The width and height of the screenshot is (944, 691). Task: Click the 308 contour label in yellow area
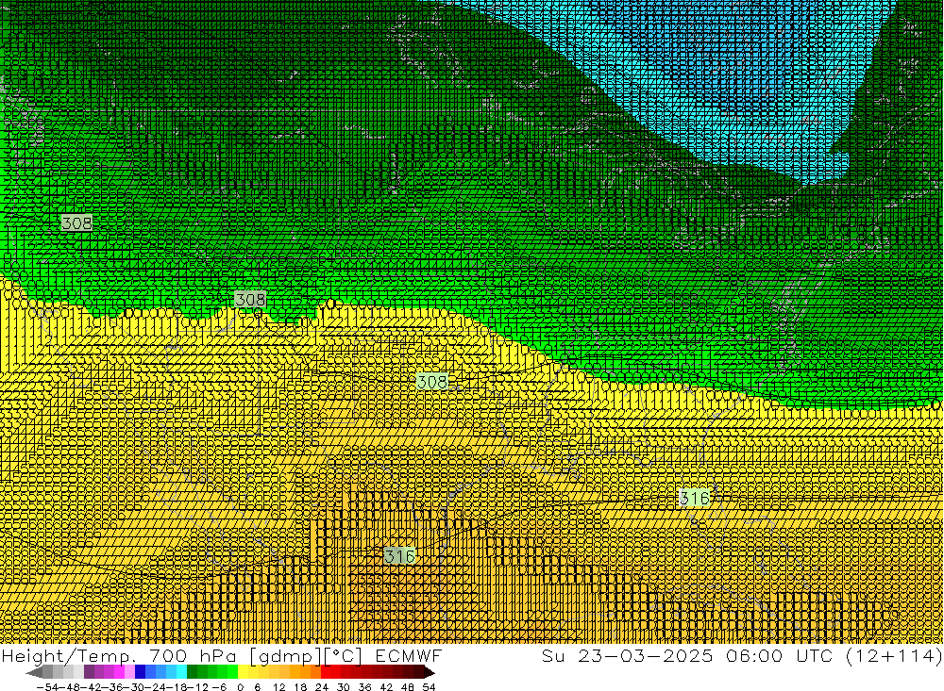pos(432,381)
